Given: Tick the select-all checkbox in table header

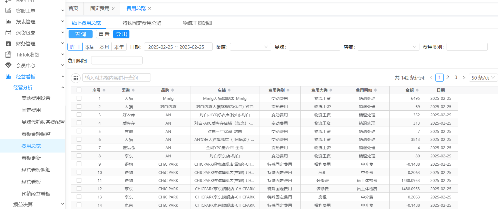Looking at the screenshot, I should tap(79, 90).
